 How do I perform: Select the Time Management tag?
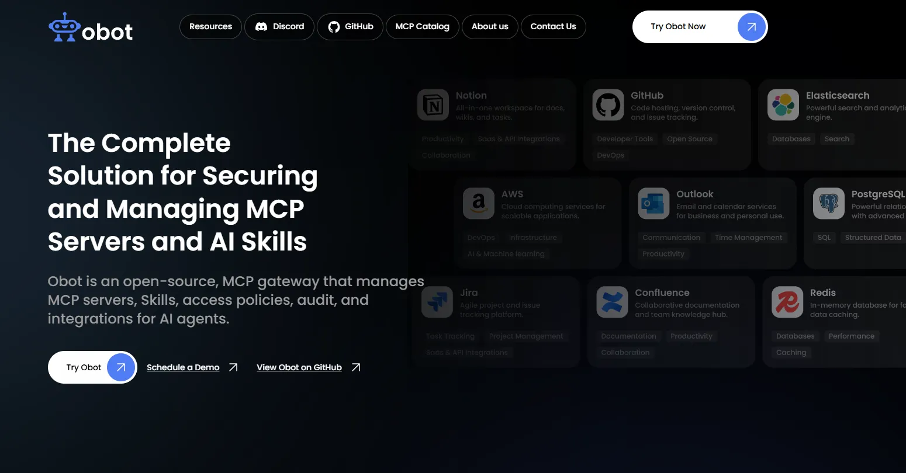[x=749, y=238]
